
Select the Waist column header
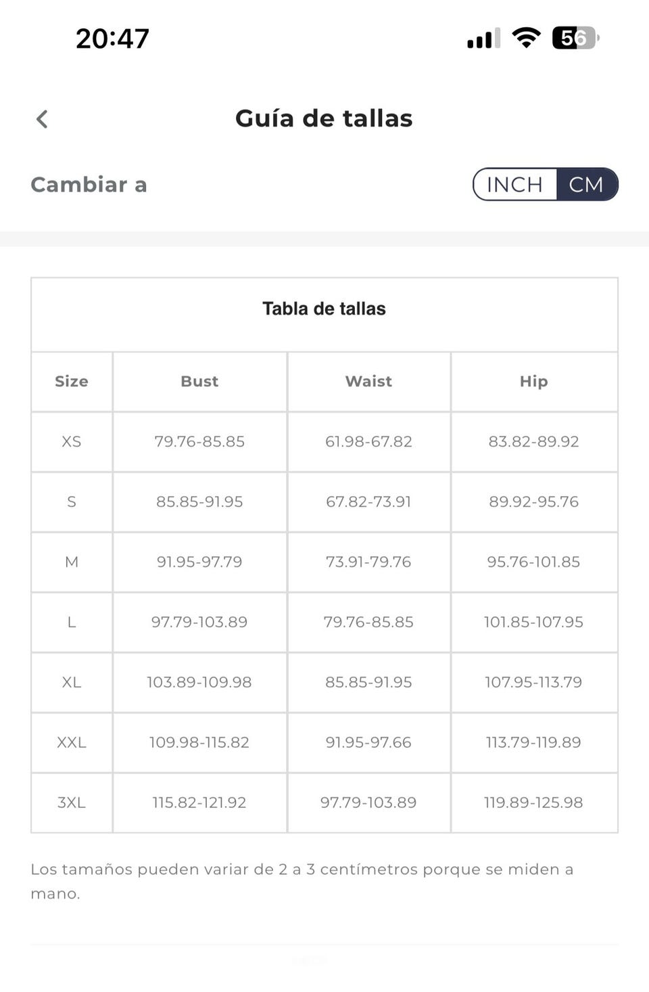368,382
